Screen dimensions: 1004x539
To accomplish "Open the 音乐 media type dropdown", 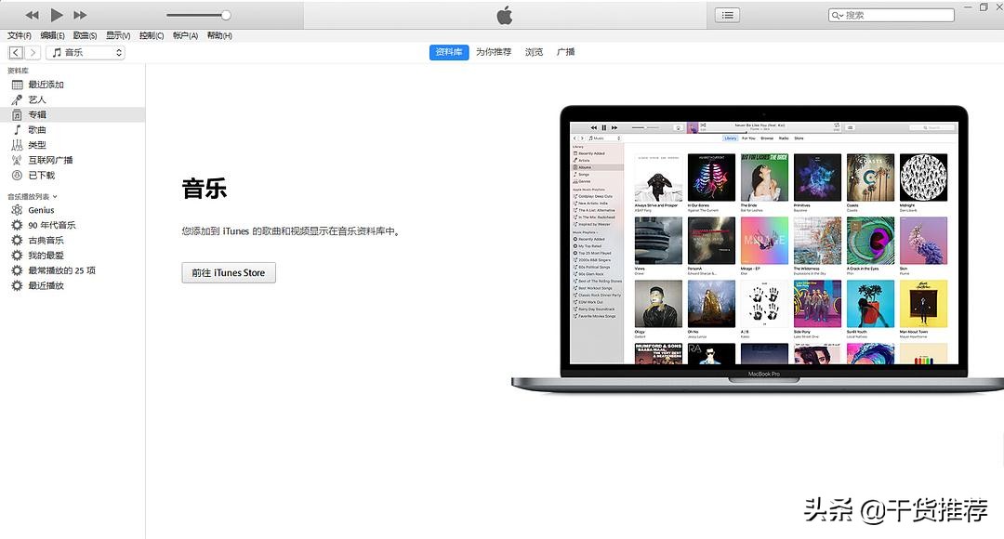I will (x=85, y=52).
